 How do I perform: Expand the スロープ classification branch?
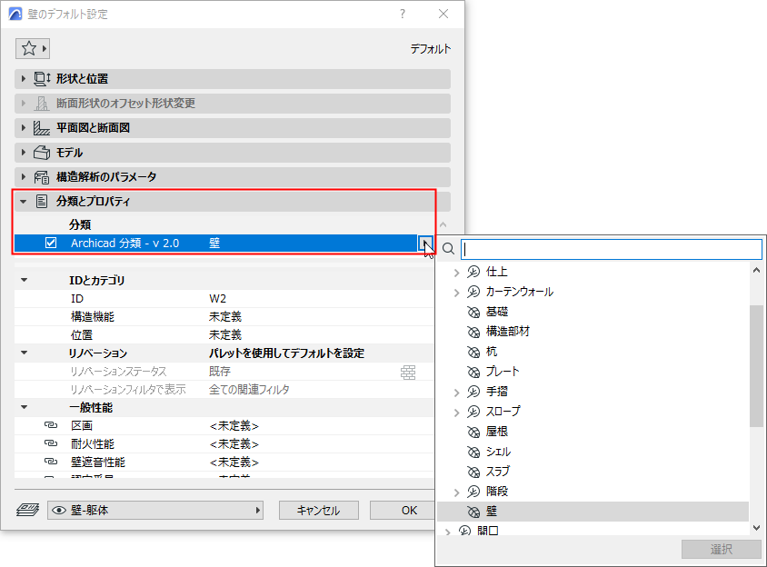pos(456,413)
